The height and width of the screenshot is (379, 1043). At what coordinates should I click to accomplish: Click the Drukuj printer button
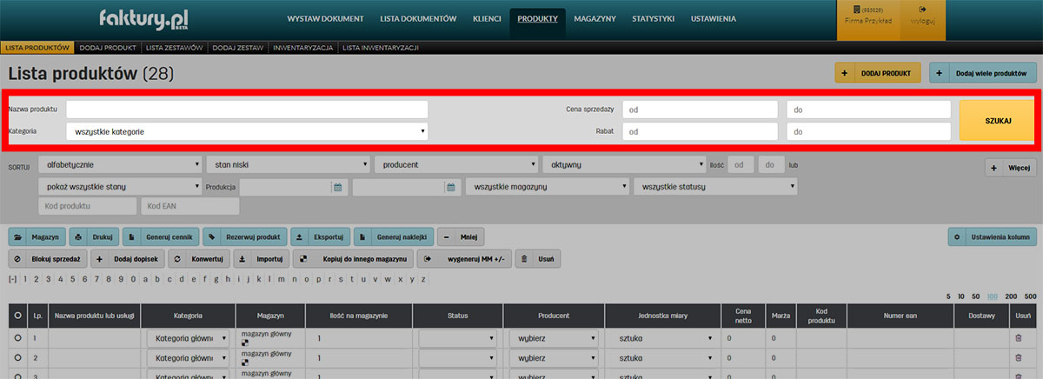click(x=90, y=236)
